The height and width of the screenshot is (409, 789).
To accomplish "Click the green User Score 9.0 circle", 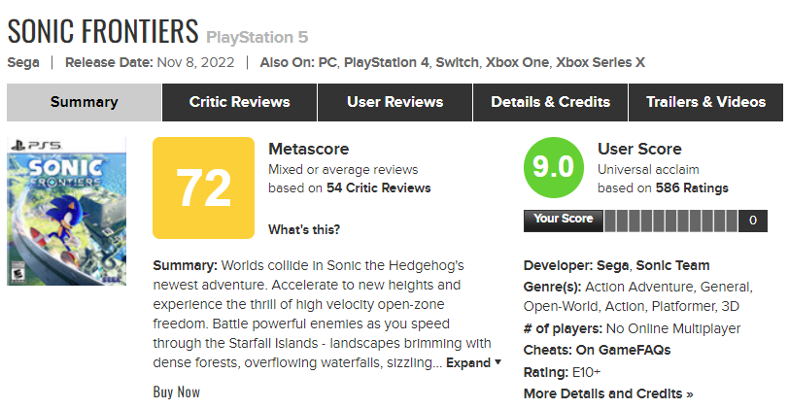I will (x=553, y=167).
